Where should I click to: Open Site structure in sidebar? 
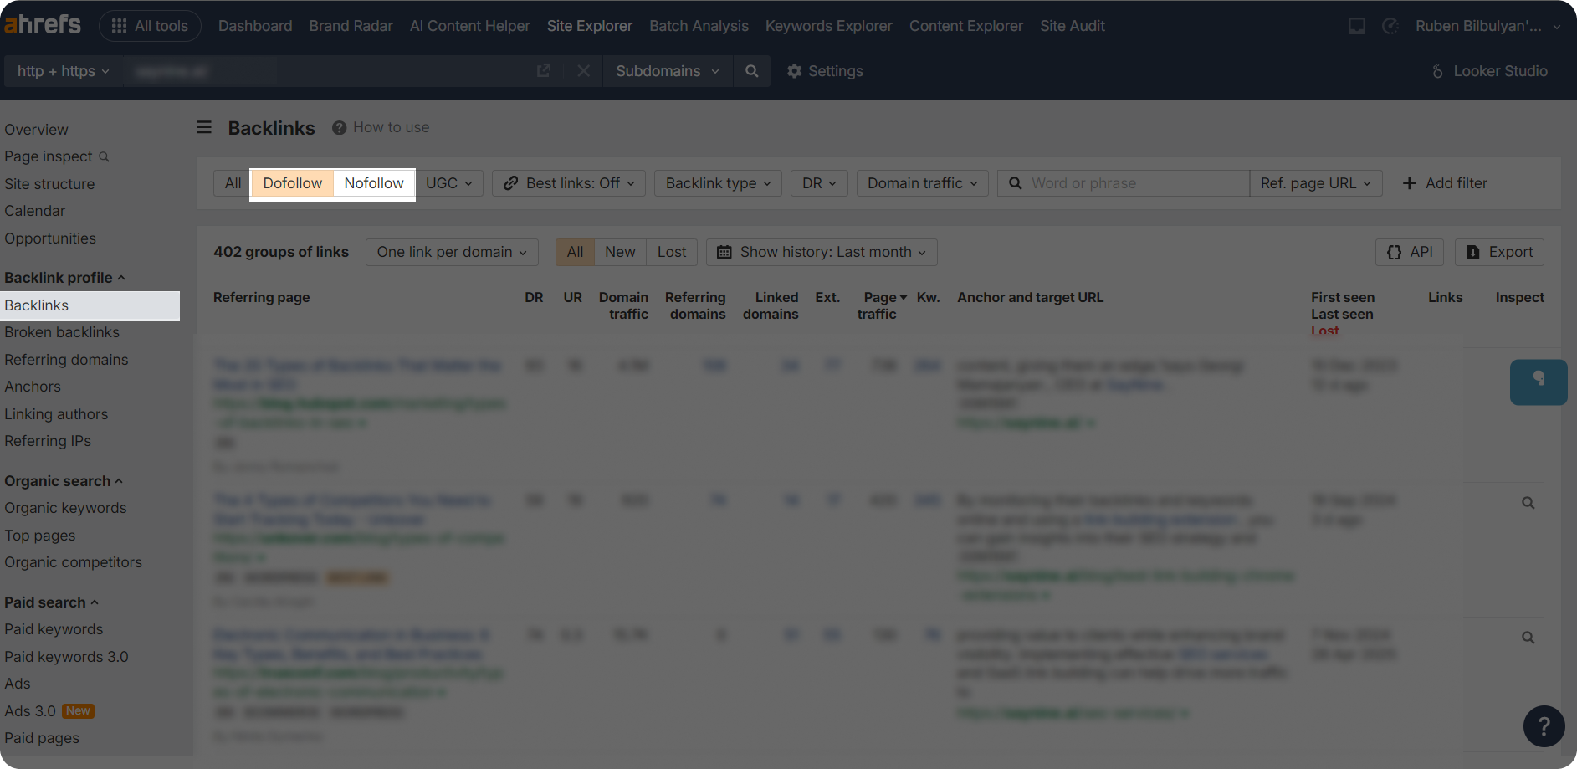coord(49,184)
